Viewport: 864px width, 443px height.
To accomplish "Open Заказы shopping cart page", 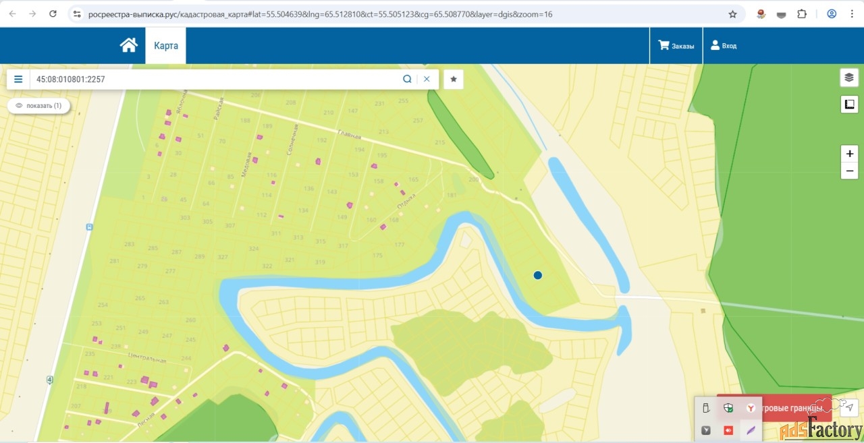I will pos(676,46).
